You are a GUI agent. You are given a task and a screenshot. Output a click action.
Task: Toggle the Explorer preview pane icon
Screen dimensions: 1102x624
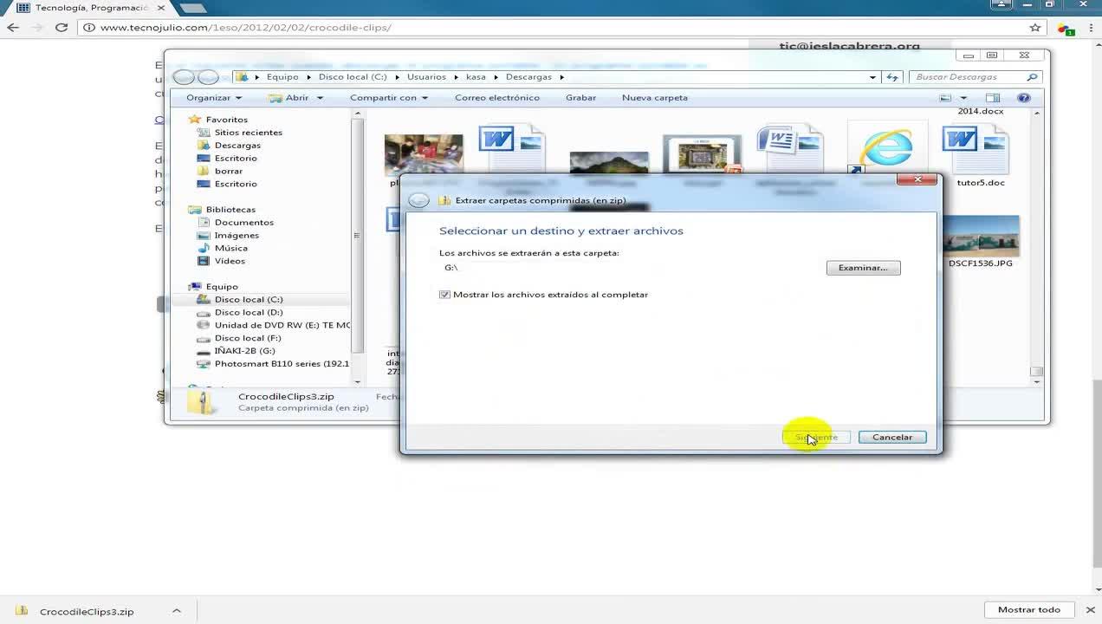click(993, 98)
